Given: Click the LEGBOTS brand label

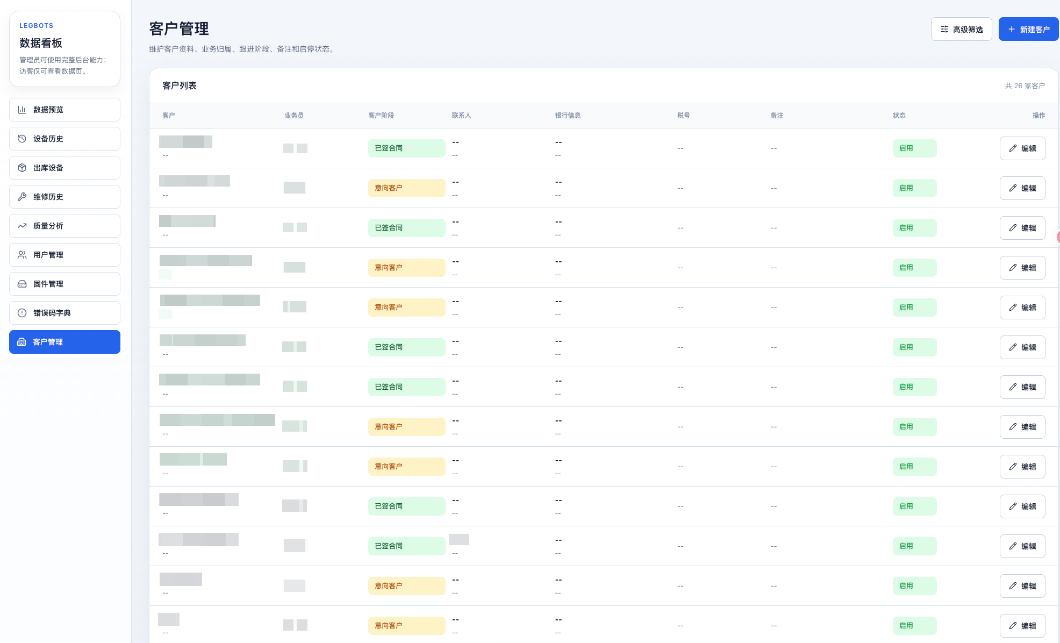Looking at the screenshot, I should click(x=37, y=26).
